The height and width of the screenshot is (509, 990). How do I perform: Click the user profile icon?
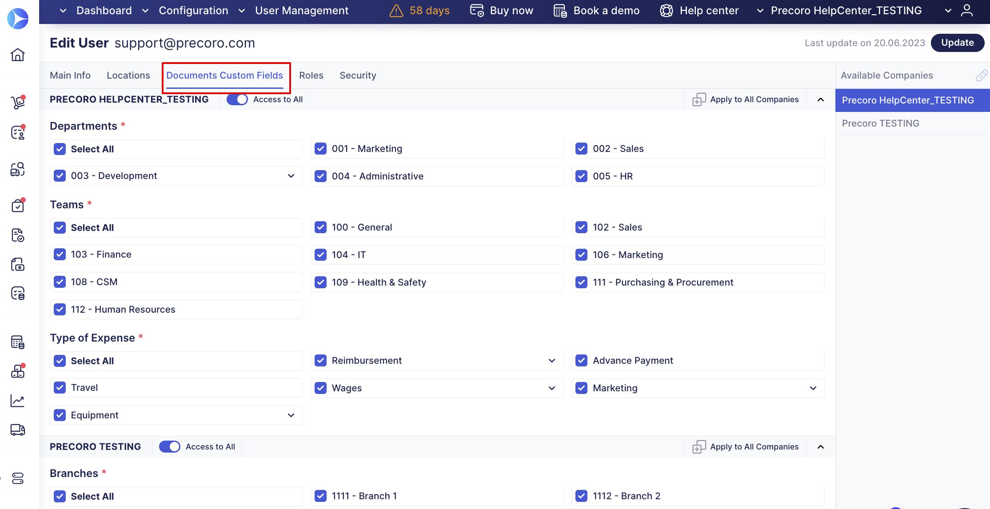coord(967,11)
